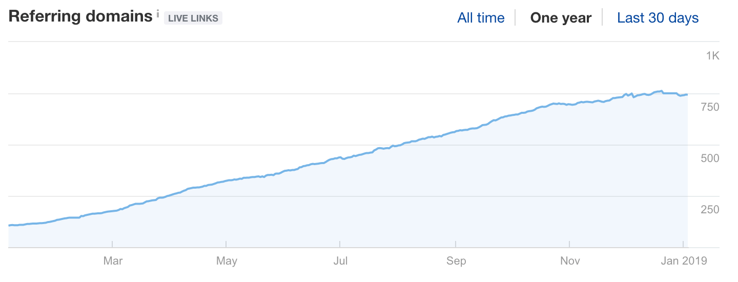Screen dimensions: 738x282
Task: Click the Mar label on the x-axis
Action: pyautogui.click(x=113, y=261)
